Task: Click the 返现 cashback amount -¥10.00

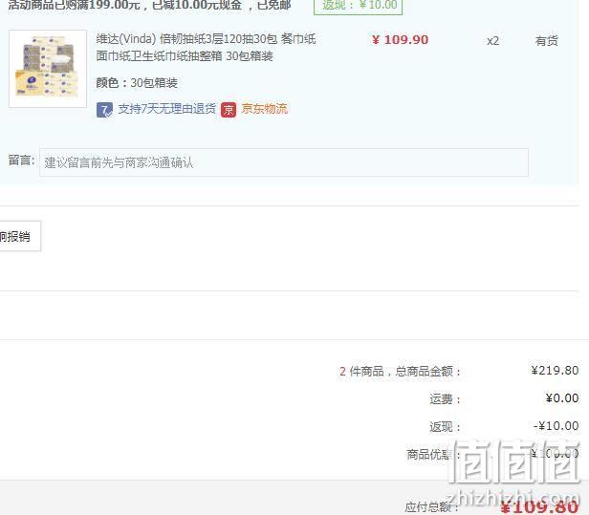Action: pos(556,426)
